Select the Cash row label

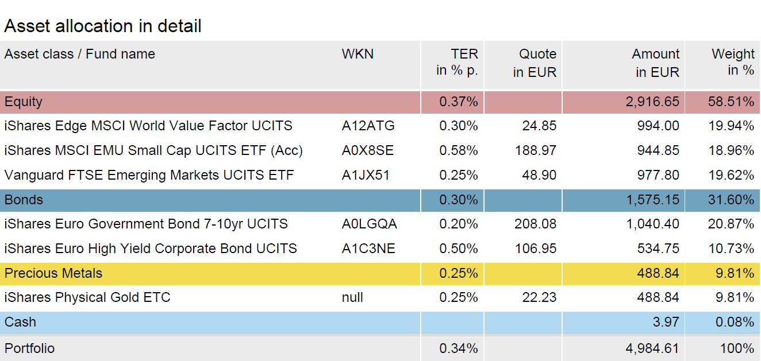click(x=20, y=323)
